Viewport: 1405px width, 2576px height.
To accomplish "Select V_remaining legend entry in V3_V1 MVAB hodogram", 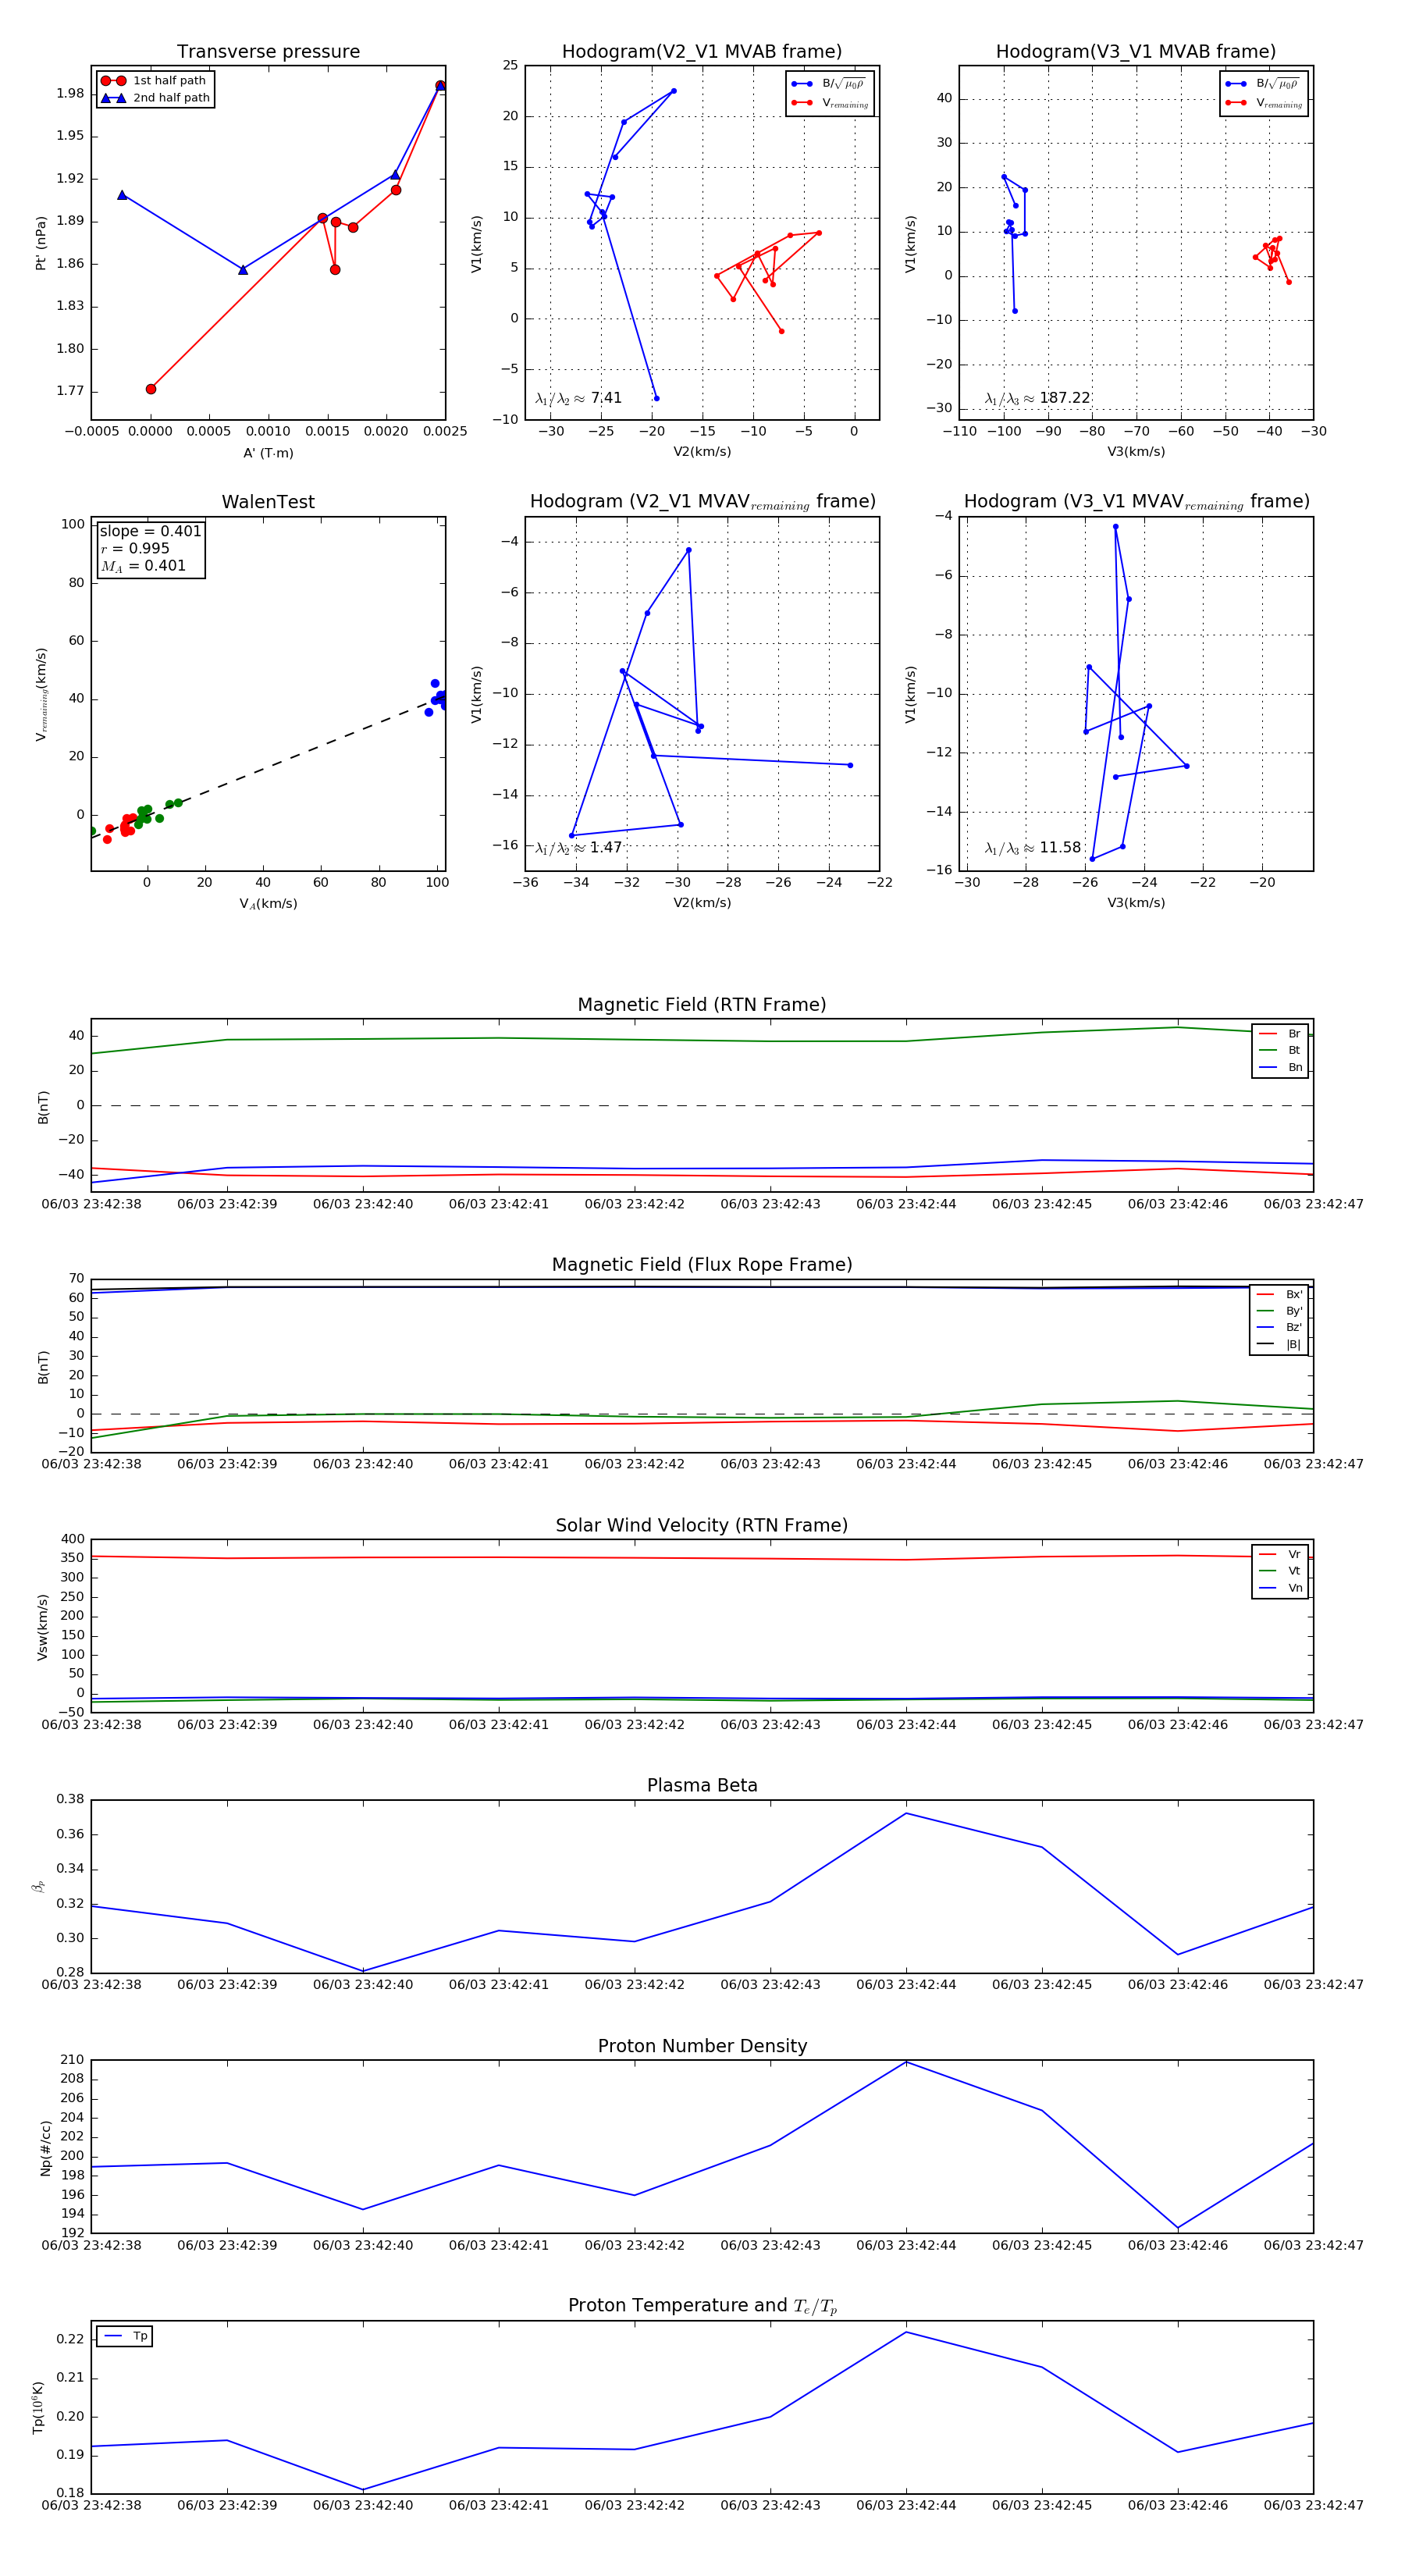I will [x=1264, y=103].
